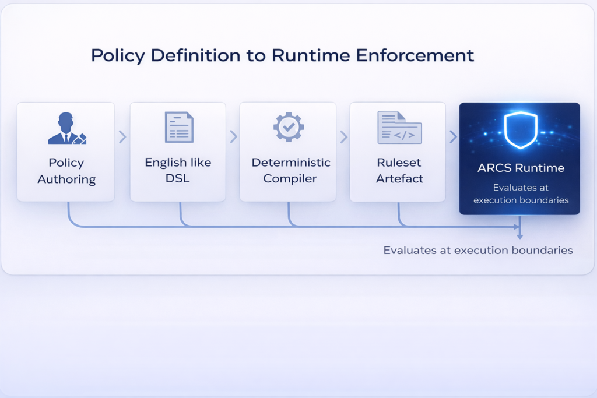The width and height of the screenshot is (597, 398).
Task: Click the downward arrowhead above the bottom caption
Action: (x=519, y=236)
